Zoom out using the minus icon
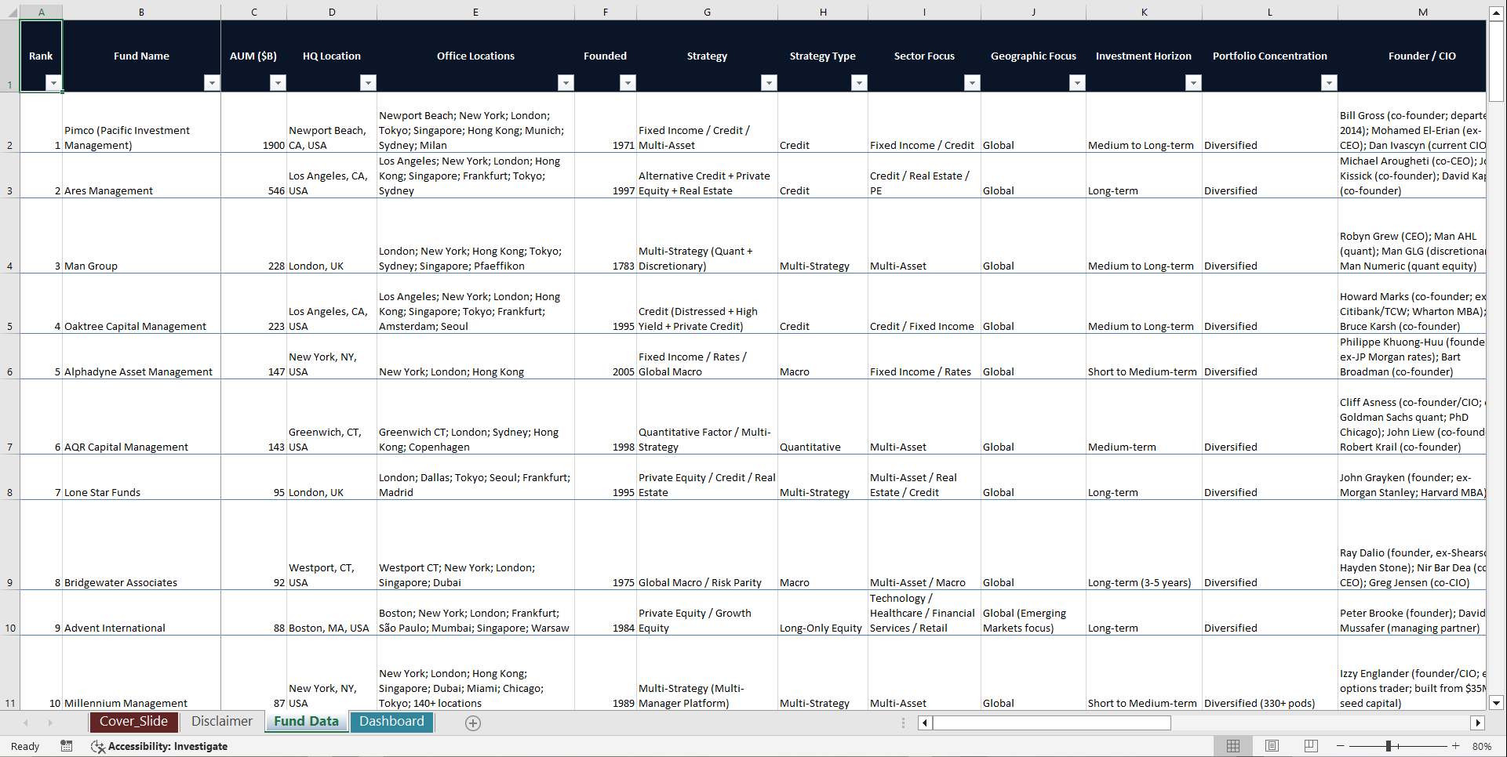The height and width of the screenshot is (757, 1507). click(x=1341, y=746)
